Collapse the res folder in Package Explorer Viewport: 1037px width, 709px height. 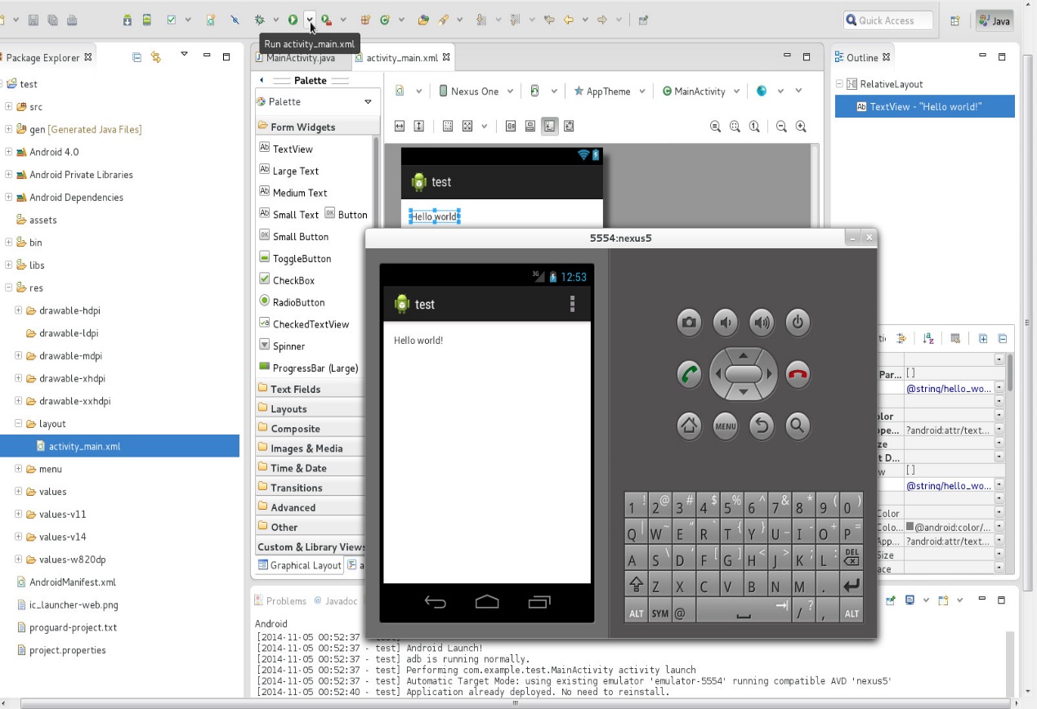click(x=7, y=288)
